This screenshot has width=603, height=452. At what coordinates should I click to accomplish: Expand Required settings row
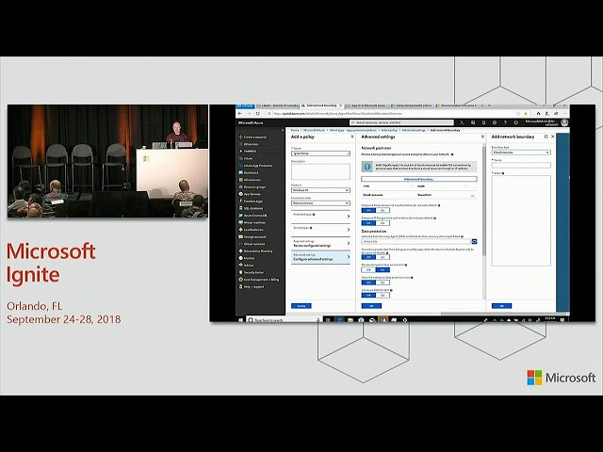pyautogui.click(x=320, y=243)
